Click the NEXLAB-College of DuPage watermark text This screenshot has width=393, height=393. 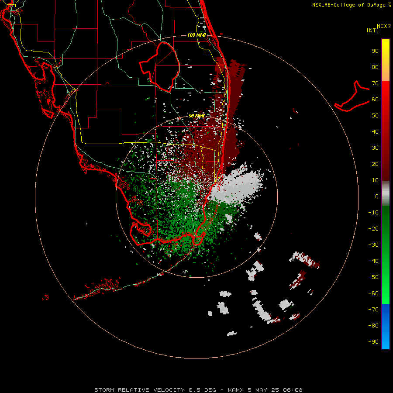click(x=351, y=5)
